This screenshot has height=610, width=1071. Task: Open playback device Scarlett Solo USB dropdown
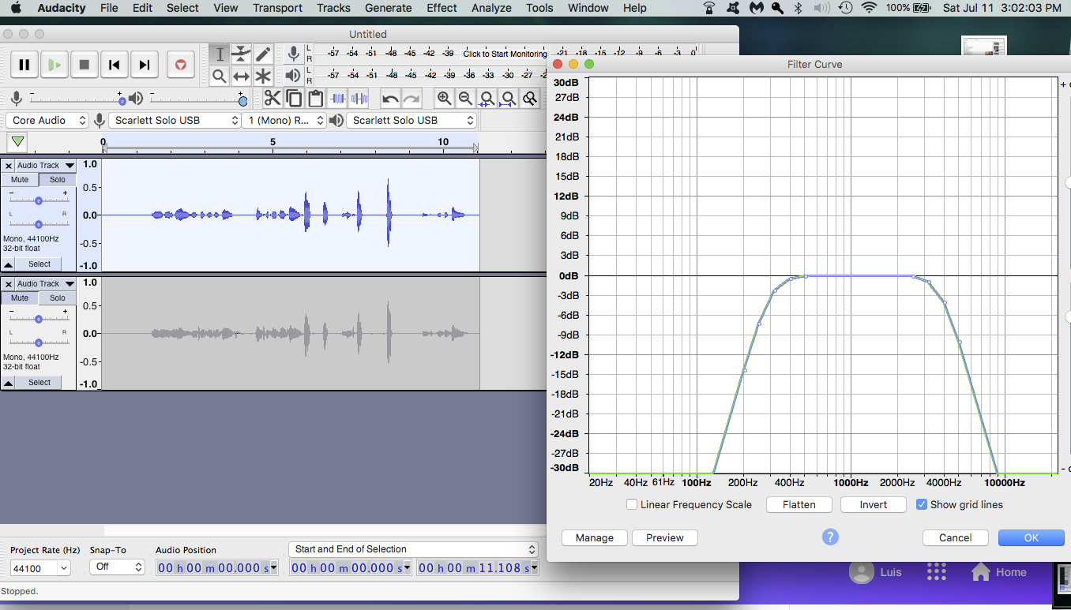tap(412, 120)
